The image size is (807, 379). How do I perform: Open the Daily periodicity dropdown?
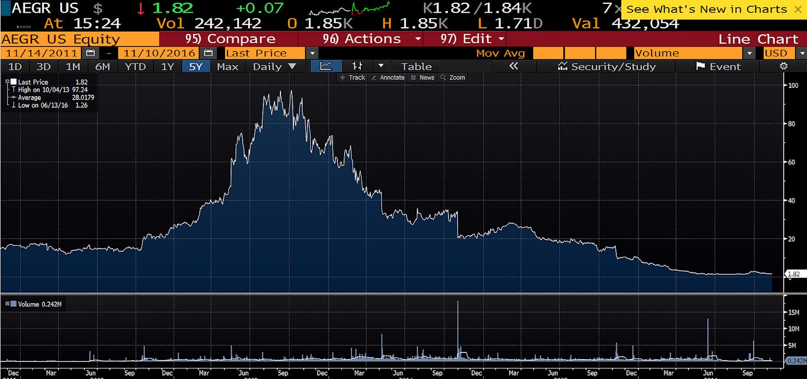[274, 66]
